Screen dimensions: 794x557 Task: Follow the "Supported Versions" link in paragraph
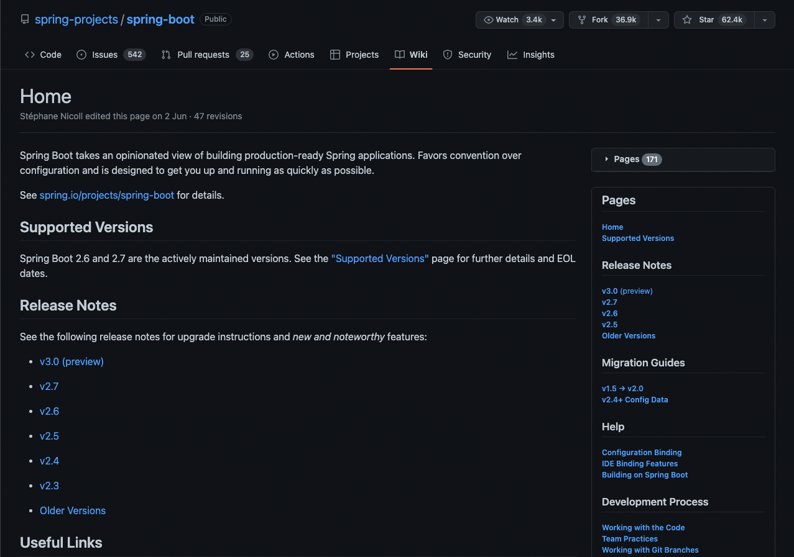click(380, 258)
